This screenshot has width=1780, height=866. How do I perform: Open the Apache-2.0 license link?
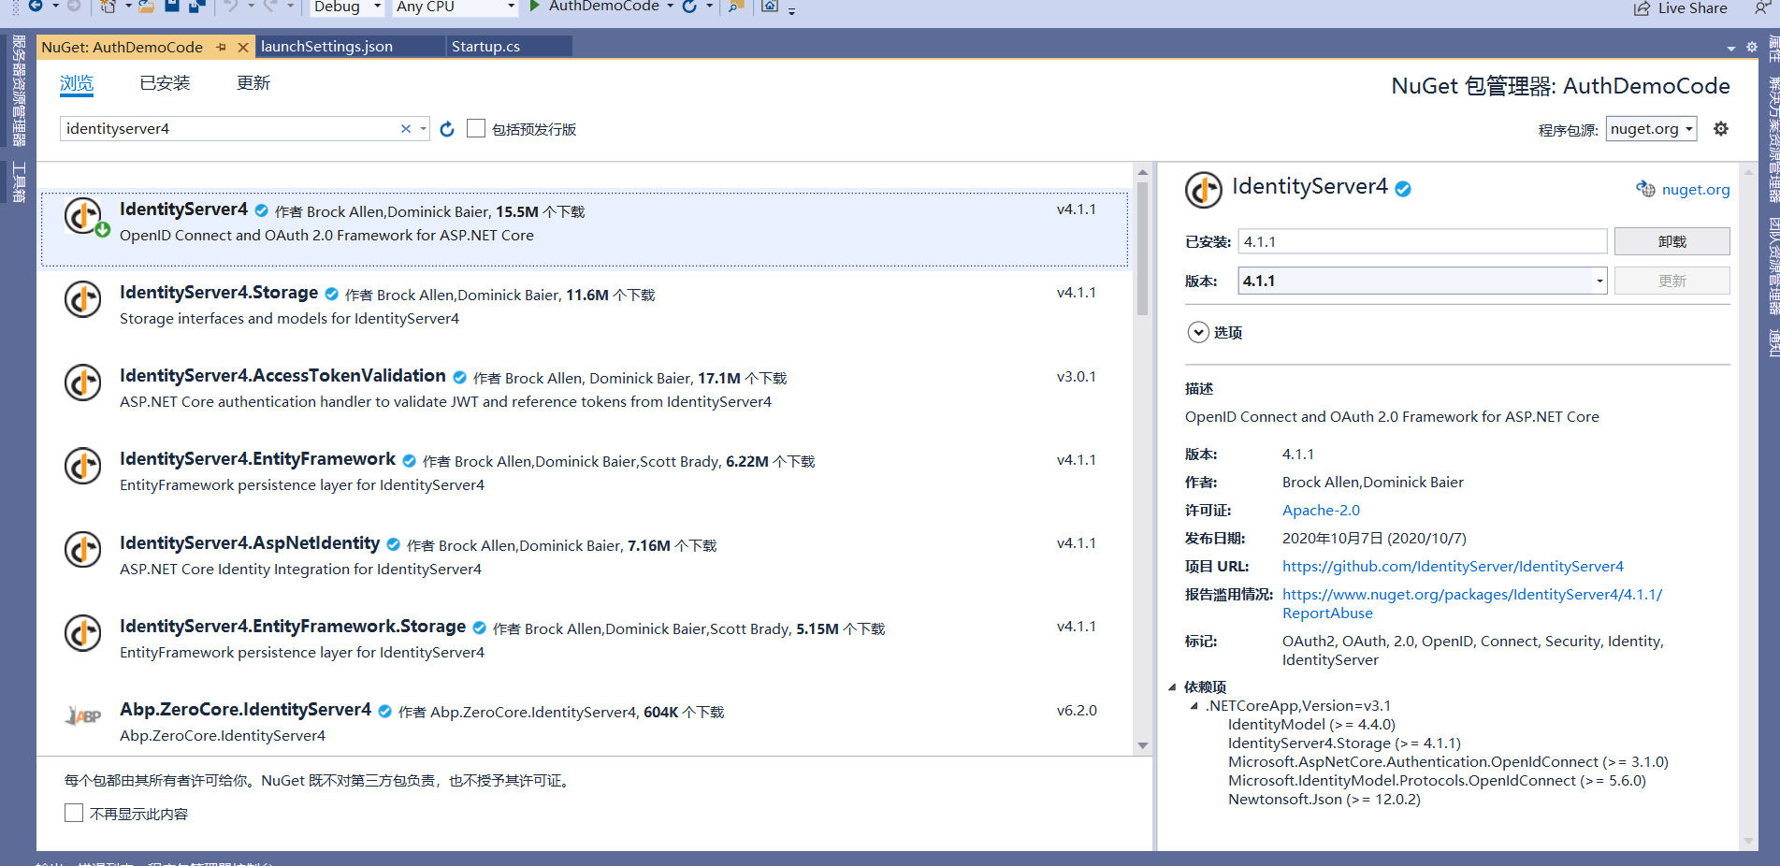1321,510
